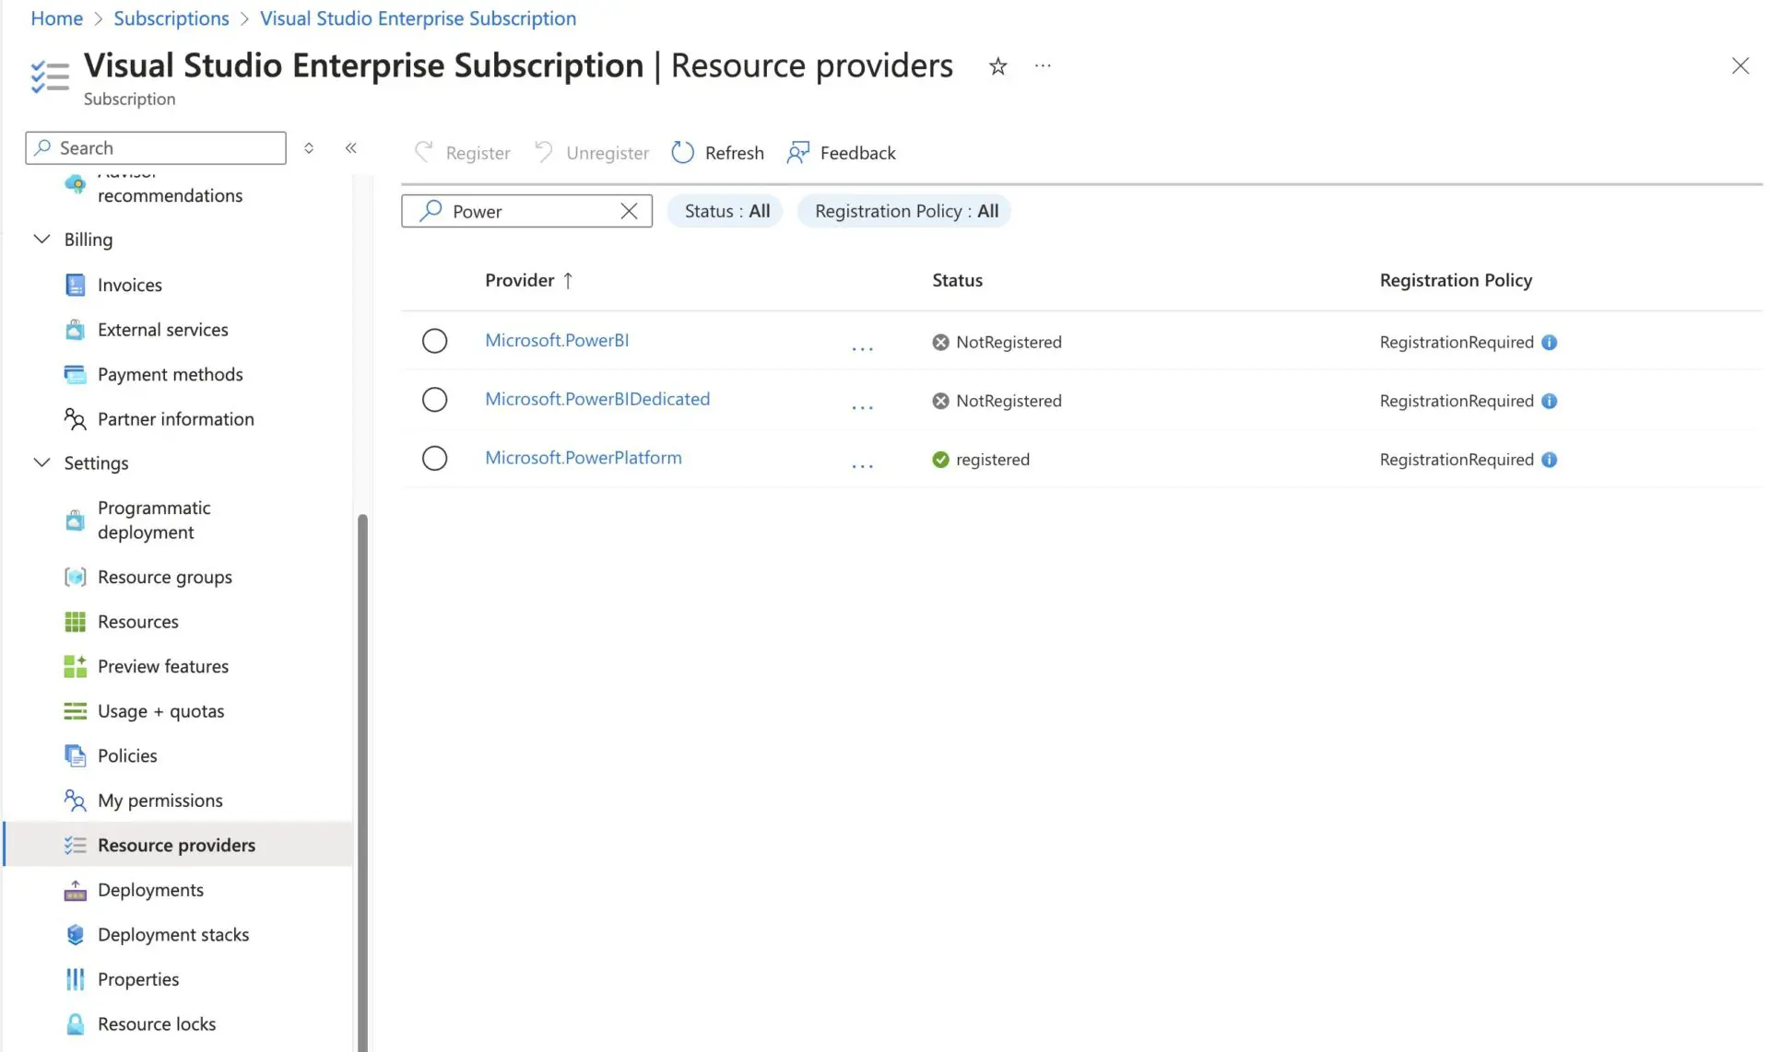This screenshot has width=1770, height=1052.
Task: Open the Microsoft.PowerPlatform provider link
Action: (584, 458)
